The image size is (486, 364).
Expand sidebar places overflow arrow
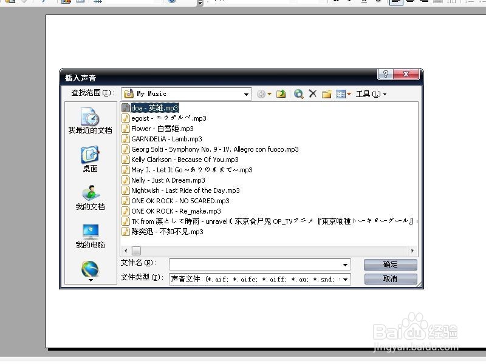[x=91, y=280]
